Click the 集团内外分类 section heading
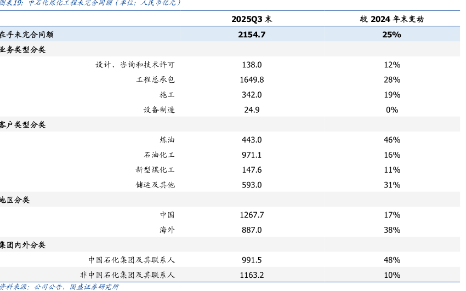 23,245
